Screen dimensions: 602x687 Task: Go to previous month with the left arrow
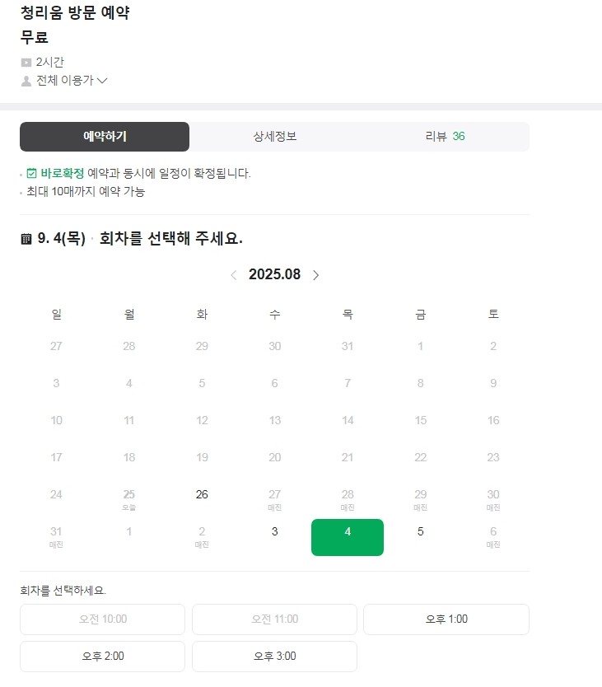234,274
